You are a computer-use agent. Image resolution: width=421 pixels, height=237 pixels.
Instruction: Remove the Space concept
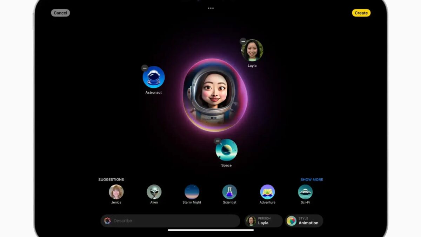point(217,140)
